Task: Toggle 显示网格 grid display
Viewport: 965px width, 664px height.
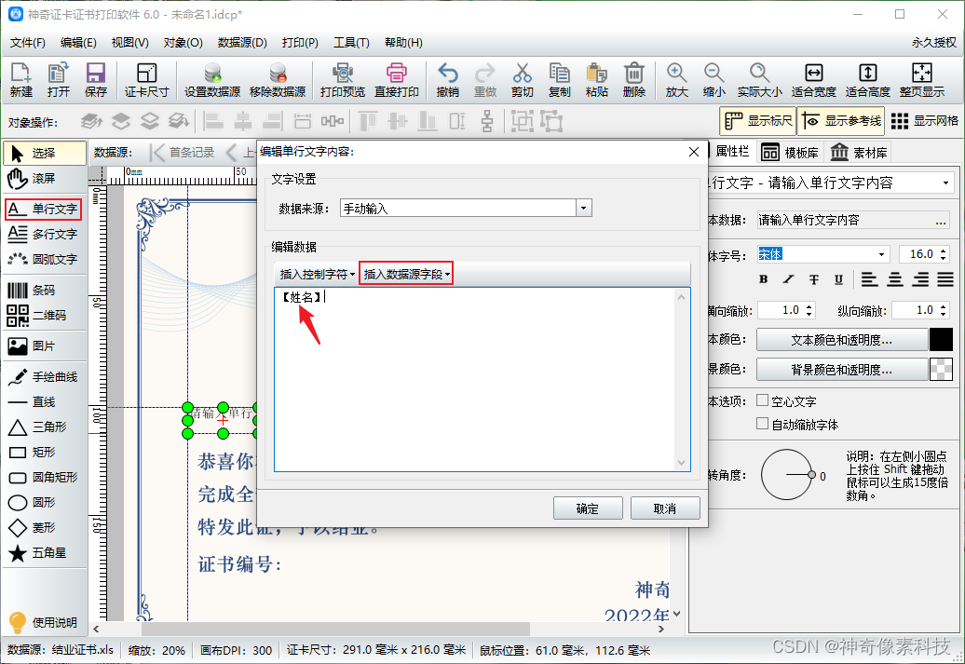Action: click(924, 121)
